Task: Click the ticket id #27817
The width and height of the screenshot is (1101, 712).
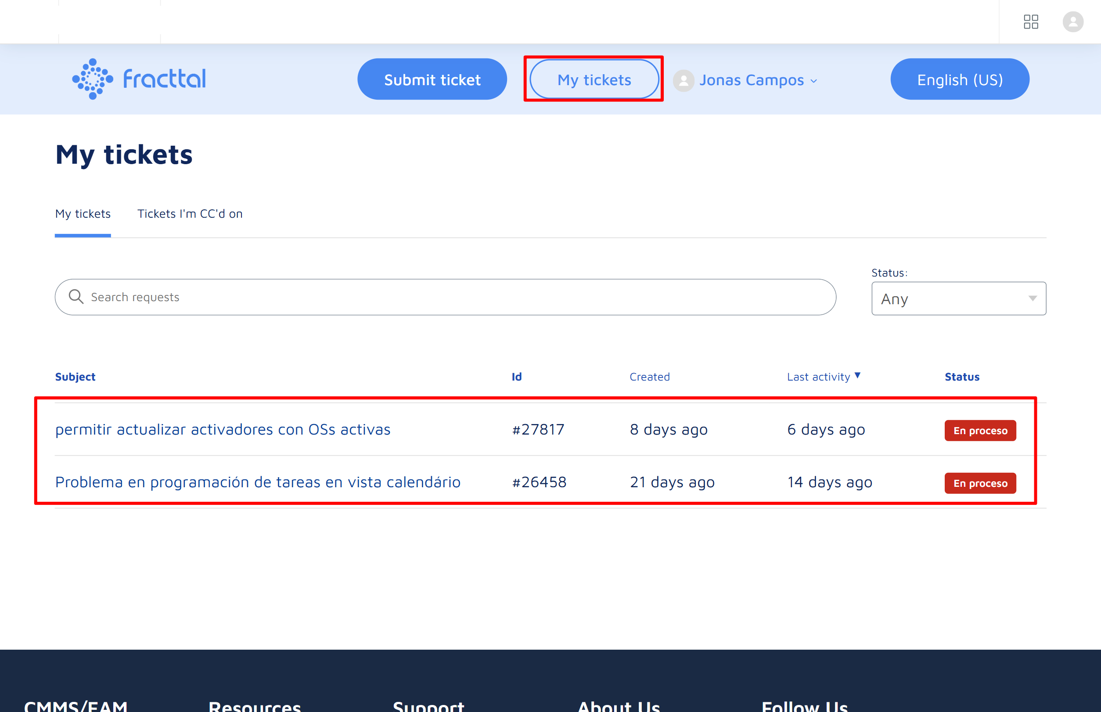Action: [538, 429]
